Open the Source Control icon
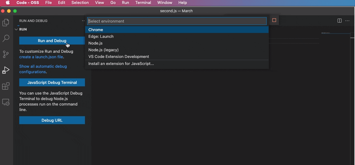Viewport: 355px width, 165px height. click(6, 54)
